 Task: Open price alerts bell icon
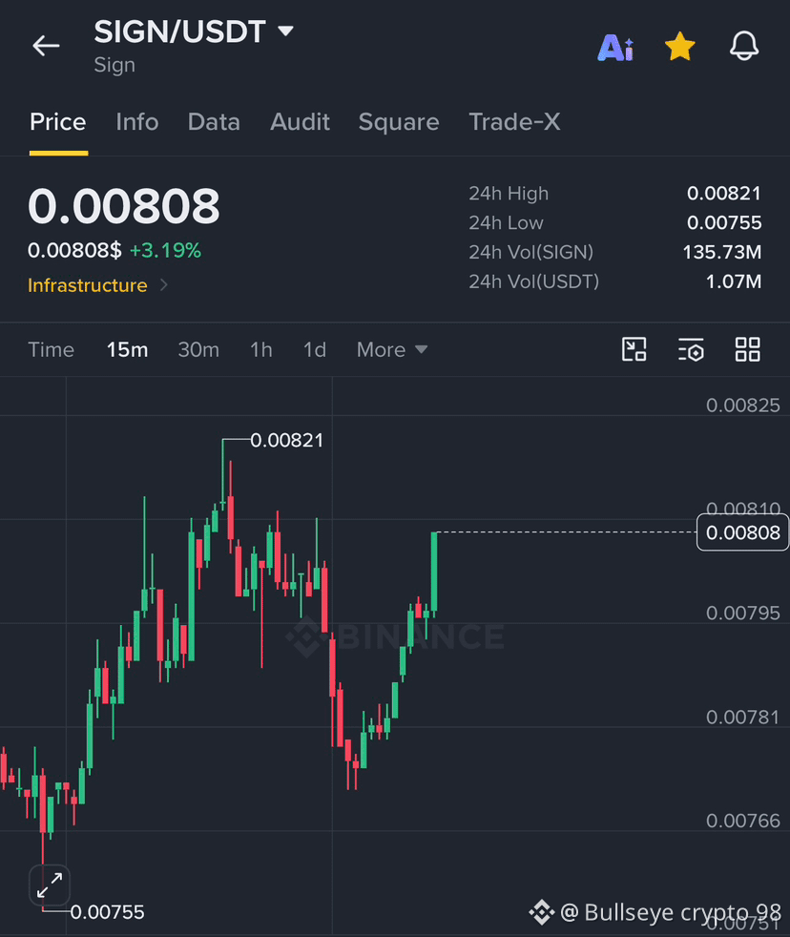[744, 46]
